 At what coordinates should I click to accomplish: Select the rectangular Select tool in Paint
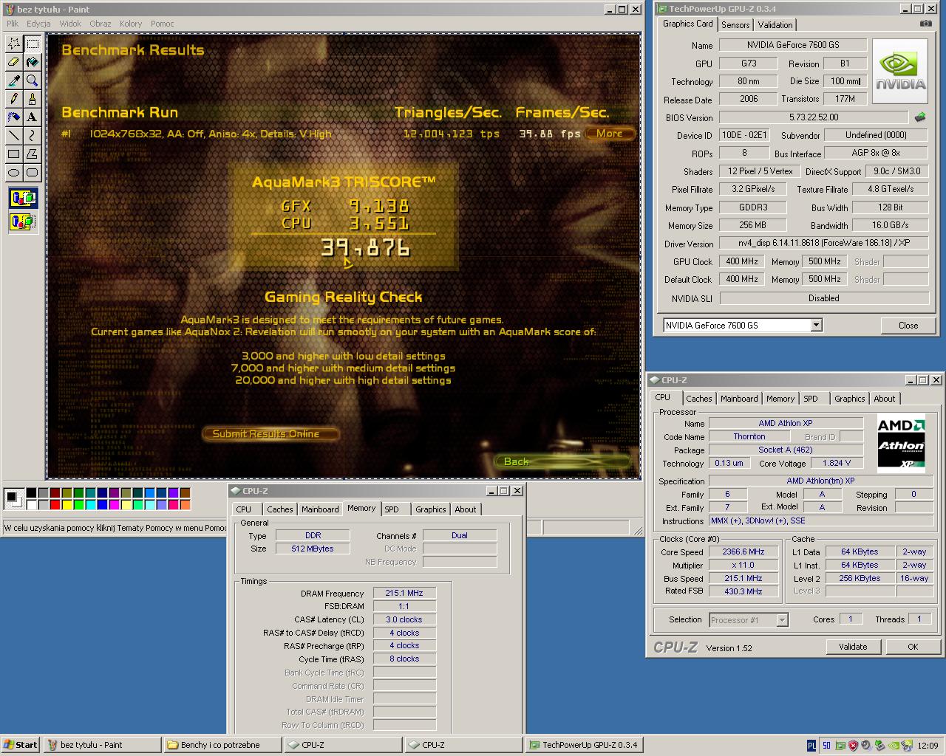point(32,44)
